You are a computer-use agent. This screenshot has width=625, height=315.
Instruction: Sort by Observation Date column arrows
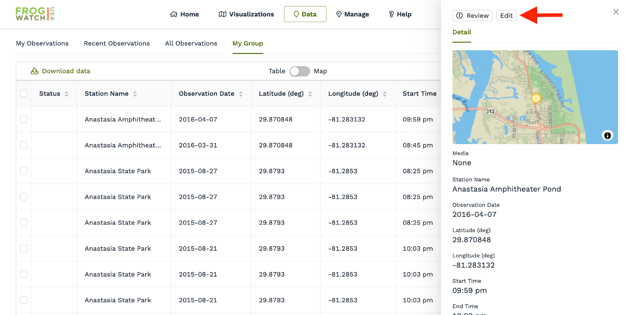(241, 94)
